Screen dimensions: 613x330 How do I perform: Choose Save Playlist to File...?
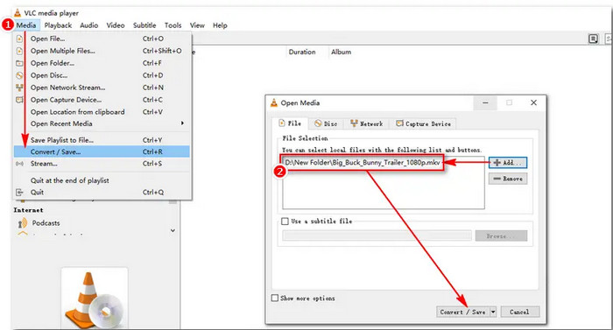102,140
